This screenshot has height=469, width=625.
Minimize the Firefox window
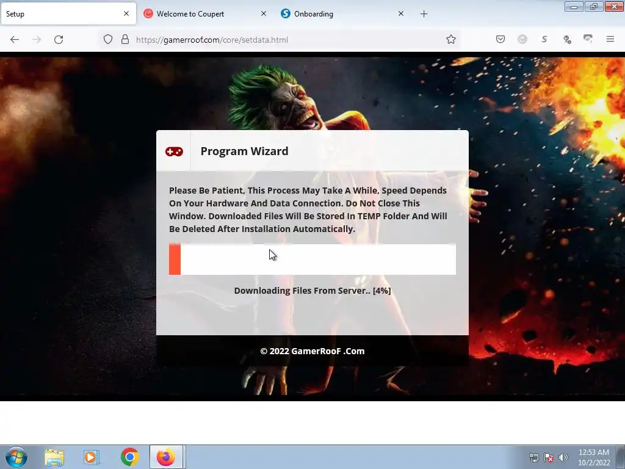click(x=574, y=6)
